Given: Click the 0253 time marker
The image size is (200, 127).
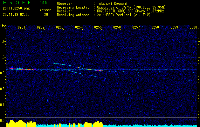Looking at the screenshot, I should (x=60, y=27).
